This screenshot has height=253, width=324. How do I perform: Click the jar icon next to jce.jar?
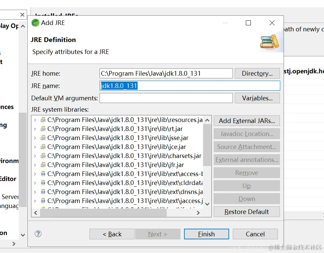(43, 147)
